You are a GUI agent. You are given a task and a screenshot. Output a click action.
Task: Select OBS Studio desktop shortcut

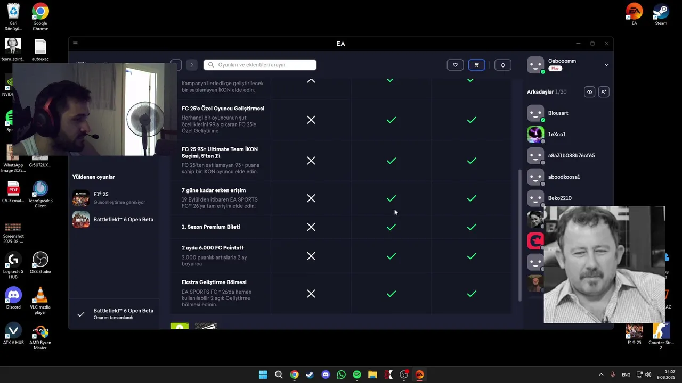tap(40, 263)
